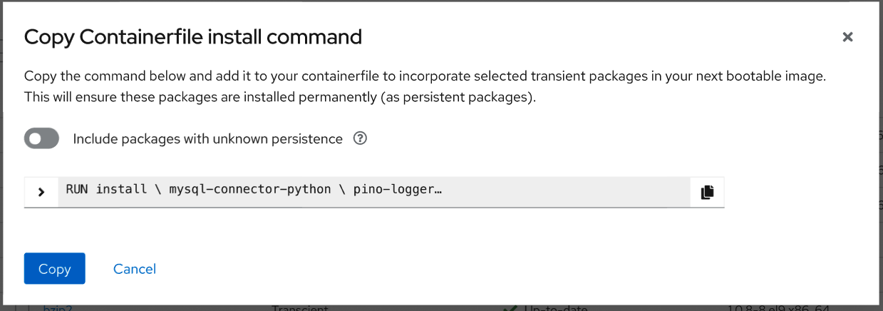Click the 'Copy Containerfile install command' heading
The image size is (883, 311).
[x=192, y=37]
